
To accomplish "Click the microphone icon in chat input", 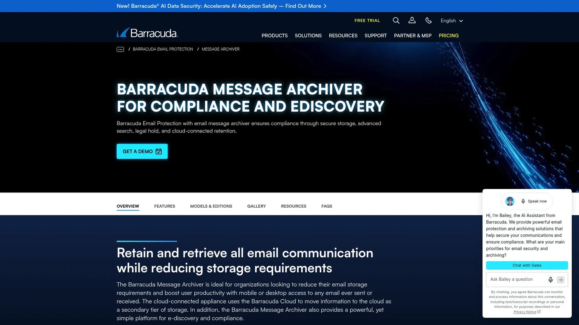I will [550, 280].
